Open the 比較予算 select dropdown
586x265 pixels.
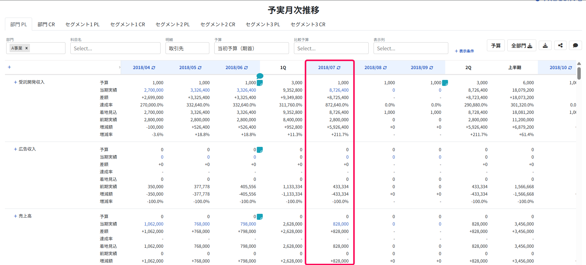(x=331, y=48)
